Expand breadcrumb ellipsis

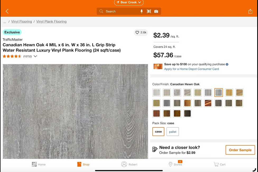point(5,22)
